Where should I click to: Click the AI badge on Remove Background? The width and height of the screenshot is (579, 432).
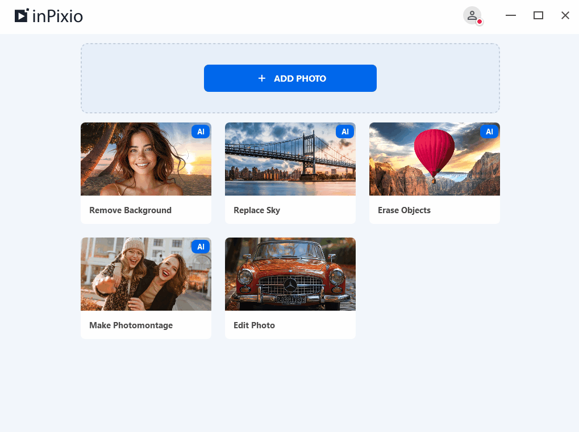[x=201, y=132]
